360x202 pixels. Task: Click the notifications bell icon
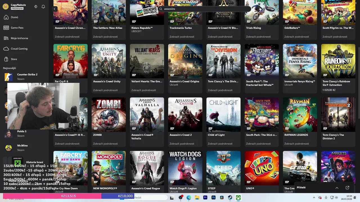(43, 6)
